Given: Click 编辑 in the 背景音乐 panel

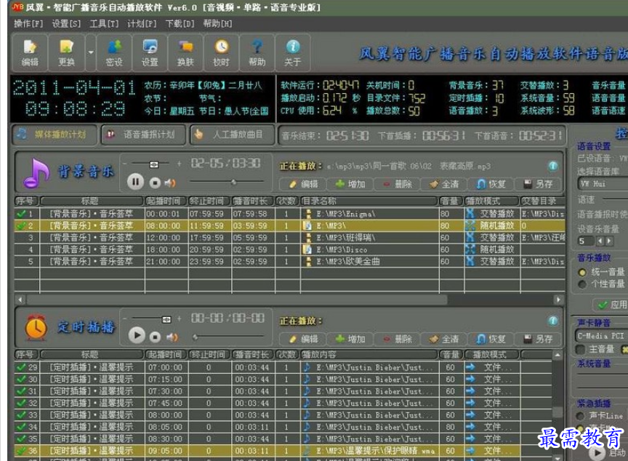Looking at the screenshot, I should [304, 184].
